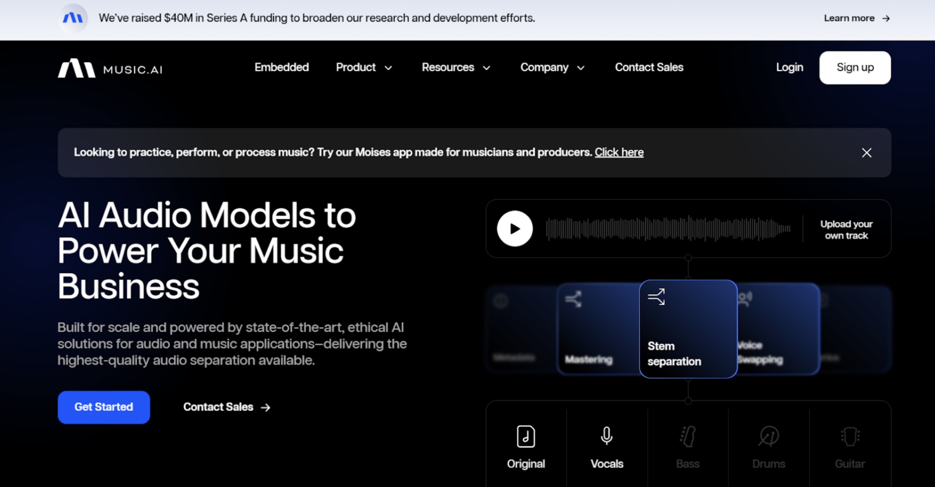Open the Resources menu label
The width and height of the screenshot is (935, 487).
[448, 67]
